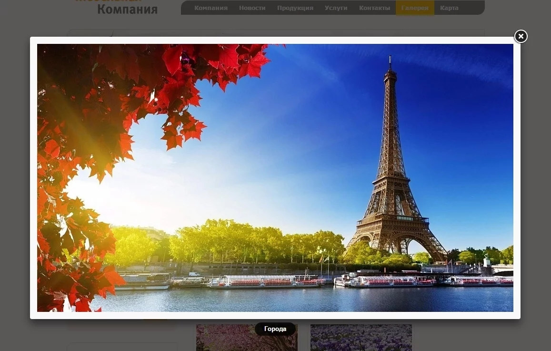Click the Компания site logo

pyautogui.click(x=127, y=8)
